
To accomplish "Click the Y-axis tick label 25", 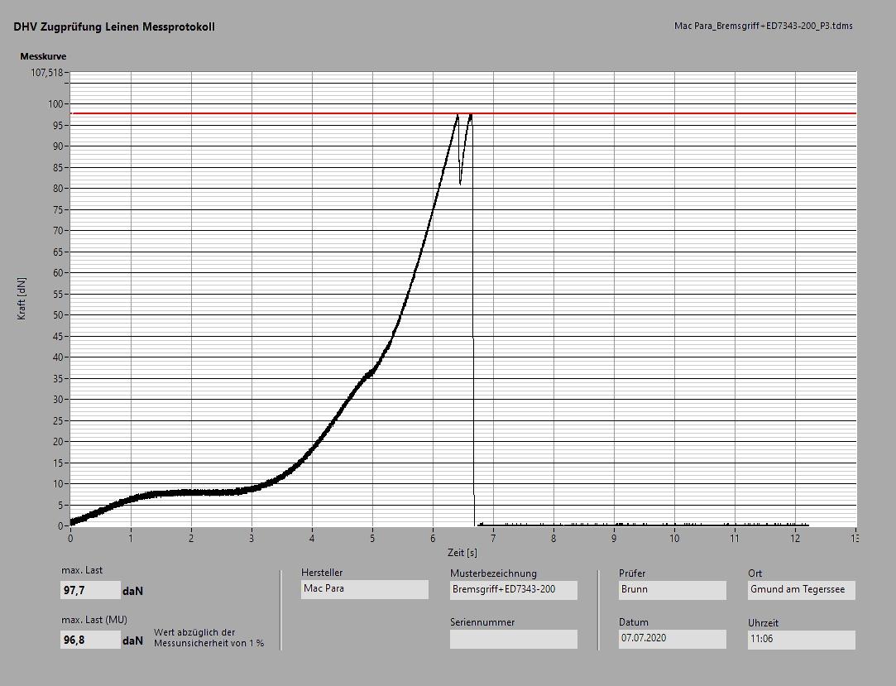I will pyautogui.click(x=58, y=420).
